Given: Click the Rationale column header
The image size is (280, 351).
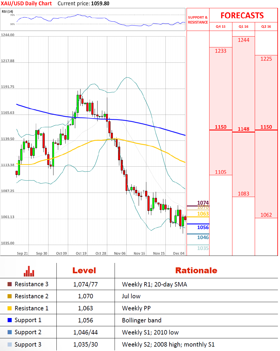Looking at the screenshot, I should [196, 270].
